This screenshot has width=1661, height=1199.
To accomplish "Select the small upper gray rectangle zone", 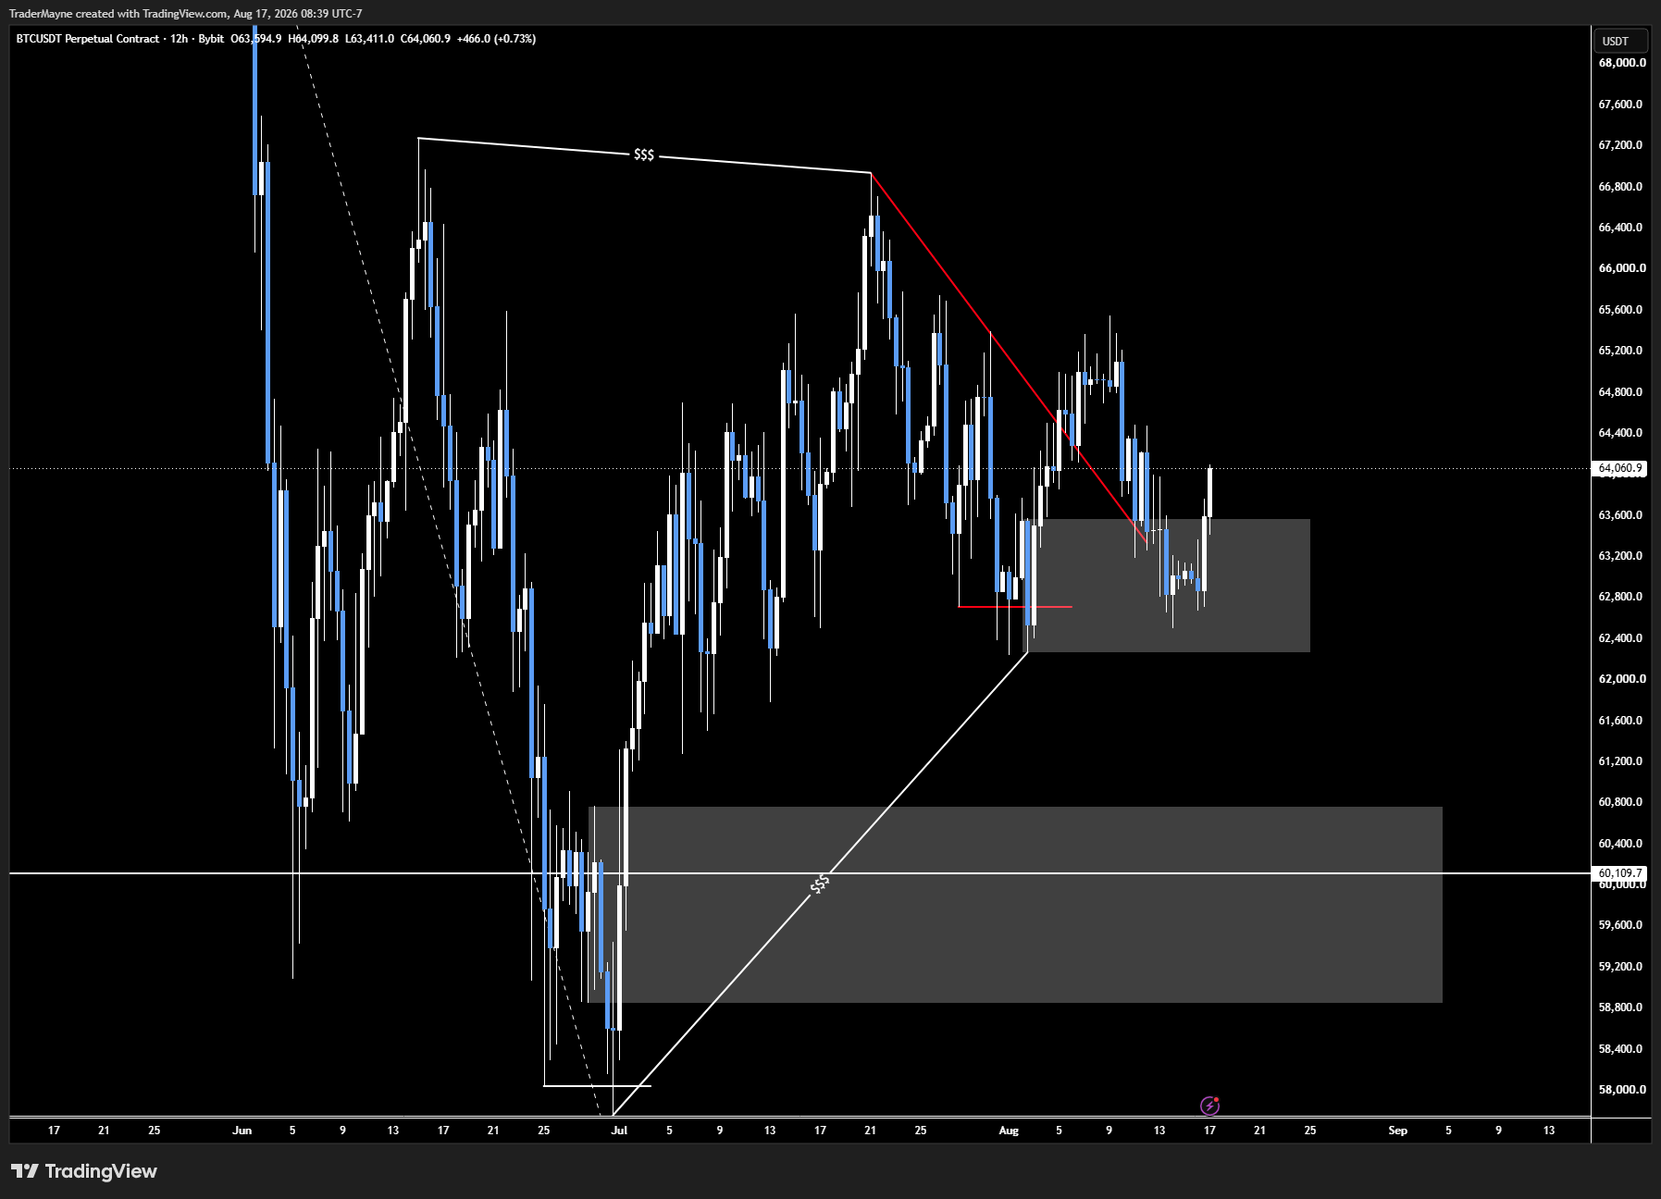I will [x=1166, y=586].
